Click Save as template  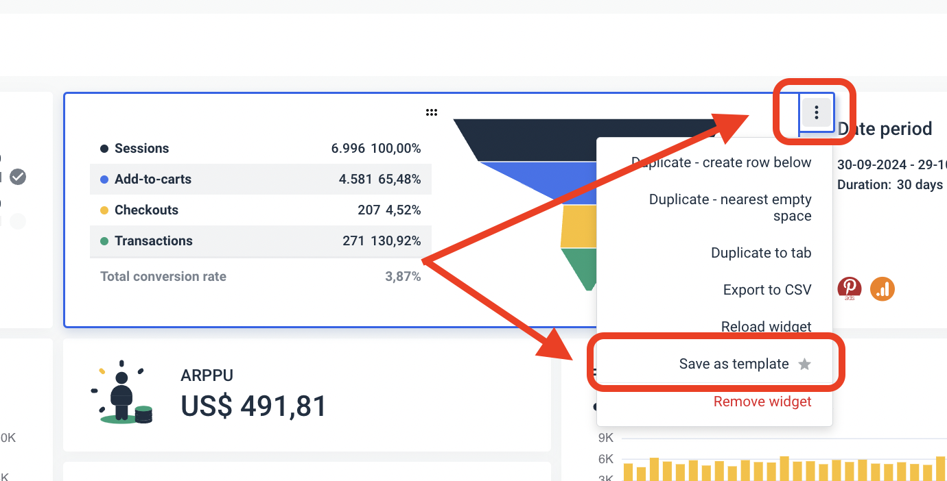click(732, 364)
